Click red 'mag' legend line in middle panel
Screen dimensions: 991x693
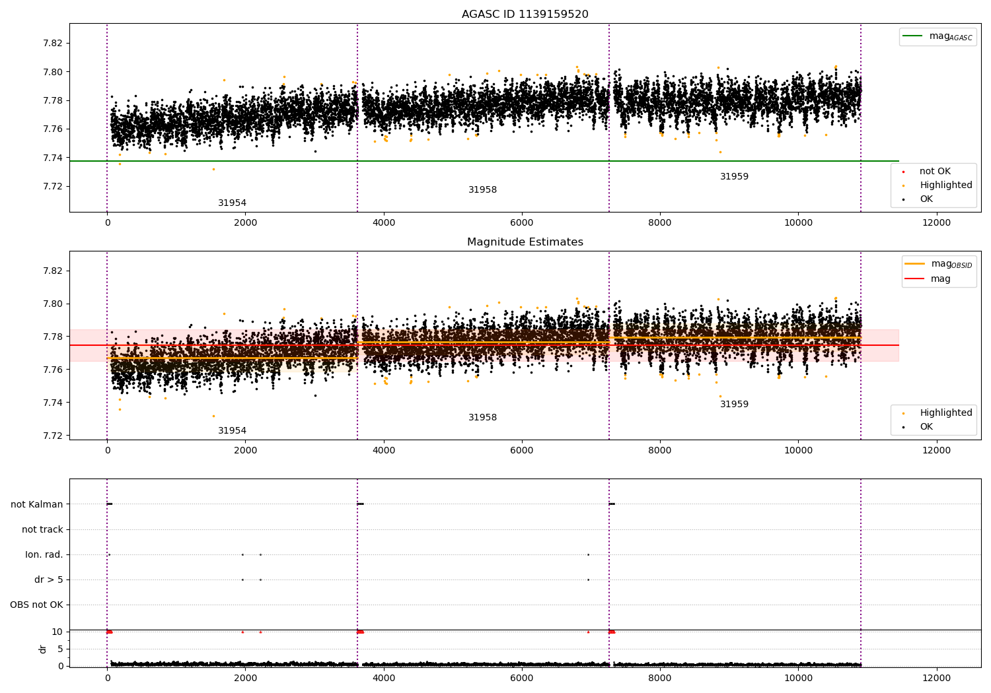(x=914, y=279)
